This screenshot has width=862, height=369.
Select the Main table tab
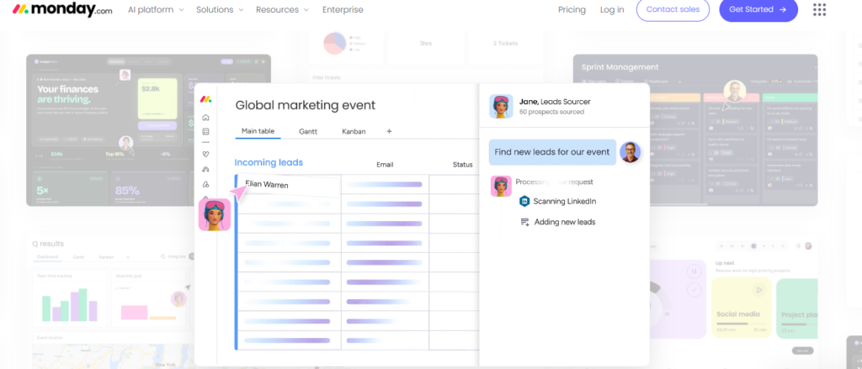click(258, 131)
